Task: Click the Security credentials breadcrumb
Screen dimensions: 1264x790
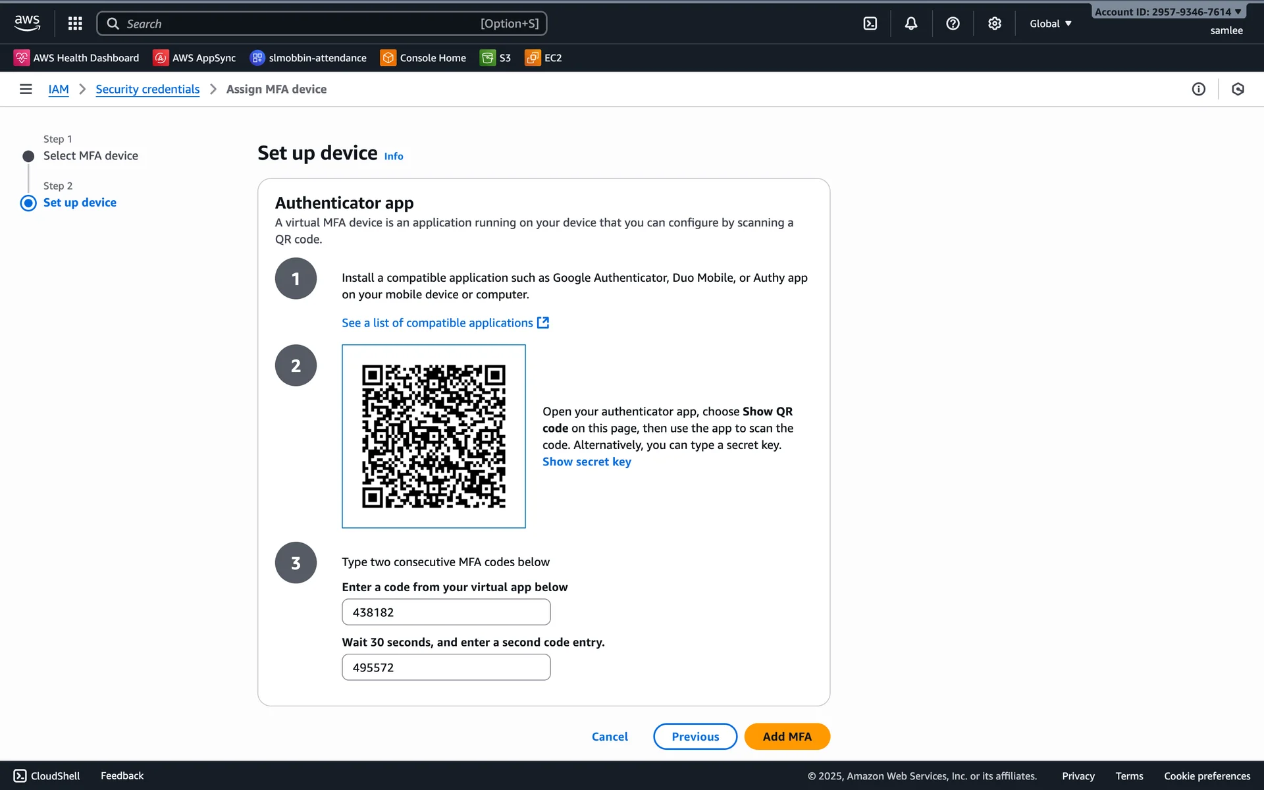Action: 147,89
